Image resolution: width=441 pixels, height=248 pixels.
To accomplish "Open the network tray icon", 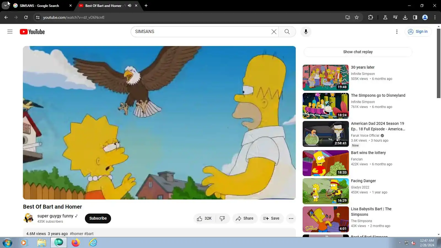I will 407,243.
